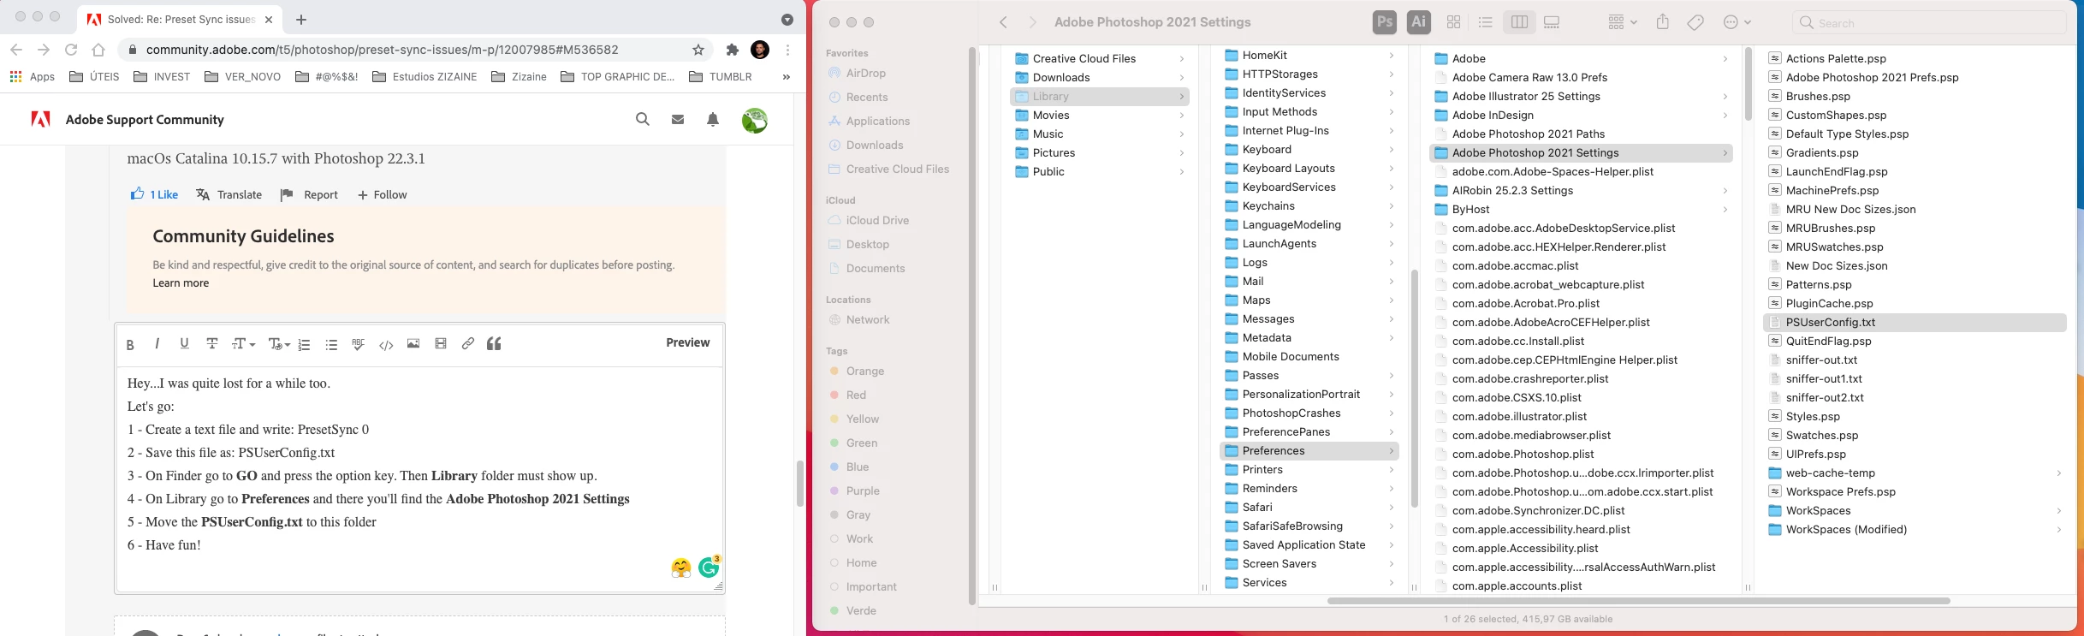Click the Share icon in Finder toolbar
Viewport: 2084px width, 636px height.
pos(1662,22)
